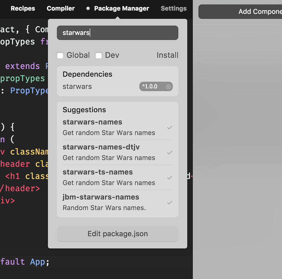Screen dimensions: 282x279
Task: Click the popup arrow above the search field
Action: pos(117,17)
